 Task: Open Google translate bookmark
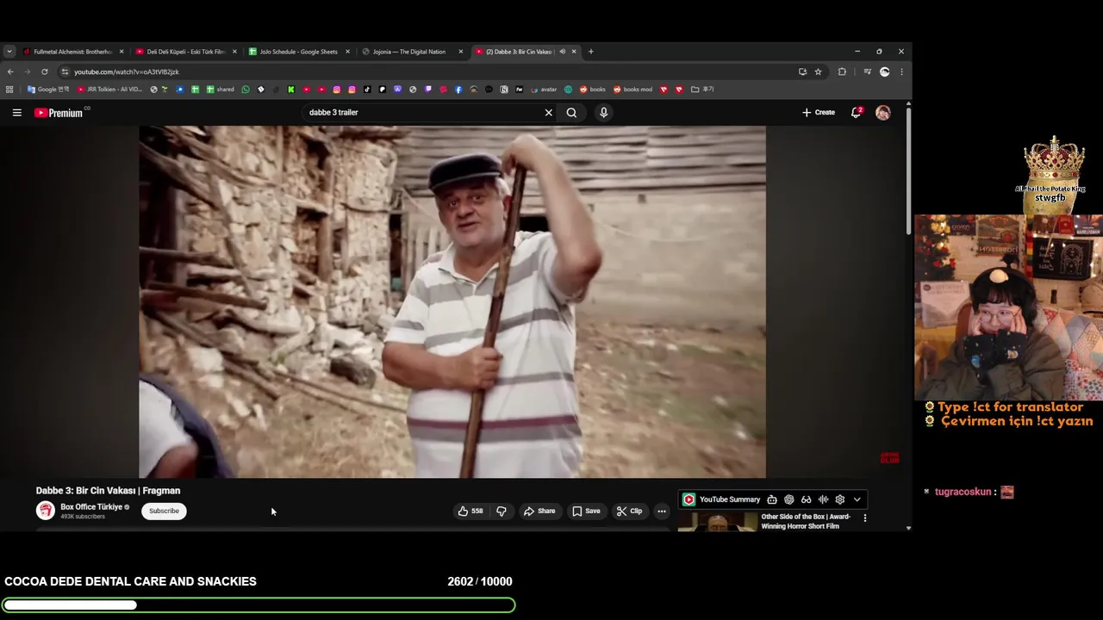coord(48,90)
